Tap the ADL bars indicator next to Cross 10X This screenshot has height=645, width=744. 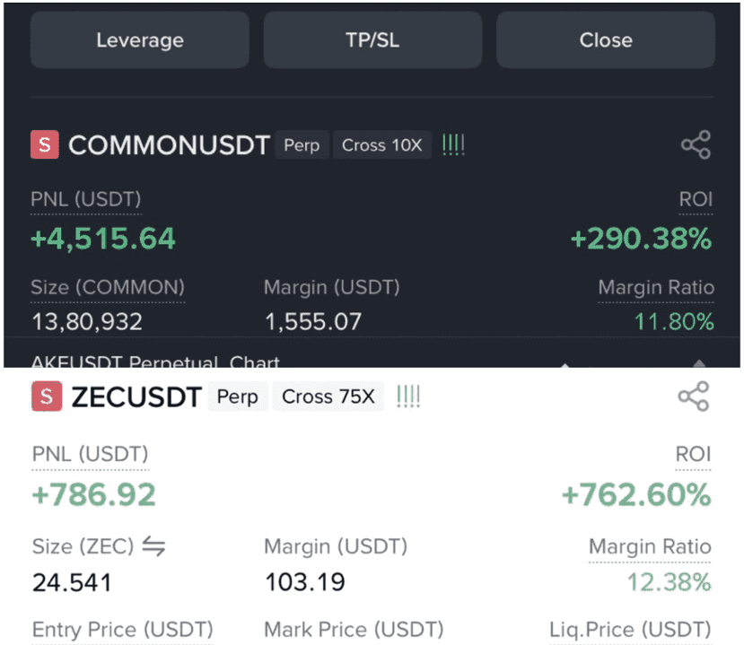(x=453, y=144)
